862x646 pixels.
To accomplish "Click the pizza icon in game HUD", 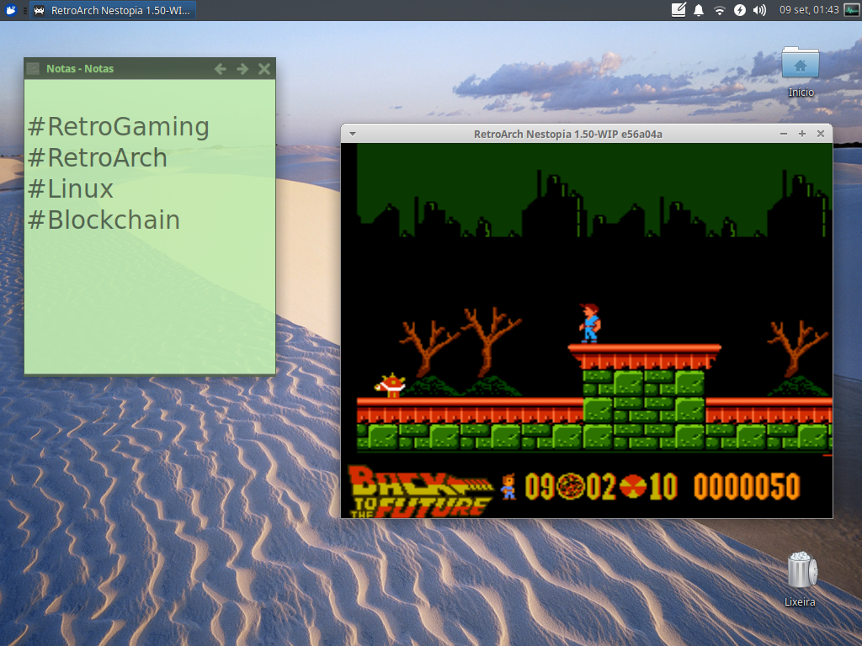I will 571,487.
